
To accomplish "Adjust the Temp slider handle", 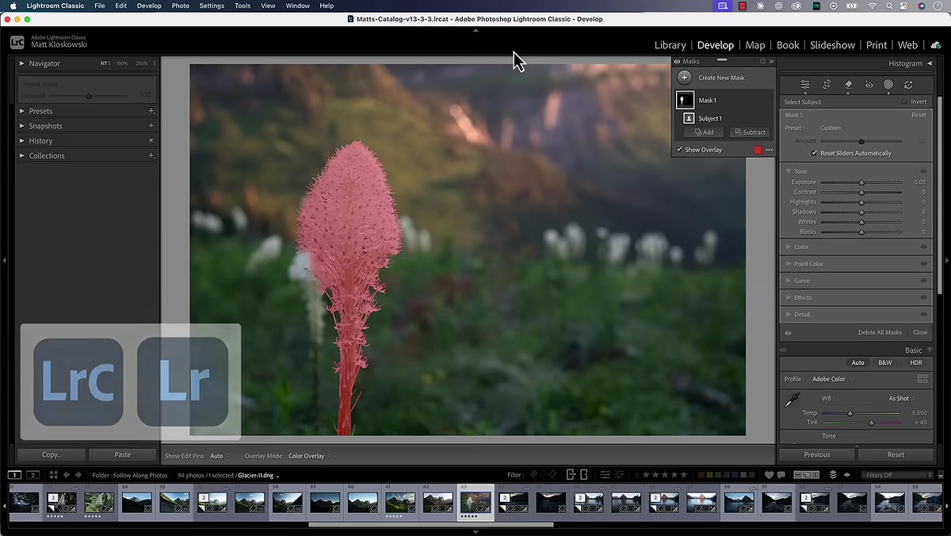I will [850, 413].
